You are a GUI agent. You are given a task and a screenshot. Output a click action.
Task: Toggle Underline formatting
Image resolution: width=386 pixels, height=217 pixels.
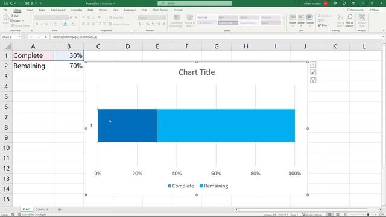tap(46, 24)
